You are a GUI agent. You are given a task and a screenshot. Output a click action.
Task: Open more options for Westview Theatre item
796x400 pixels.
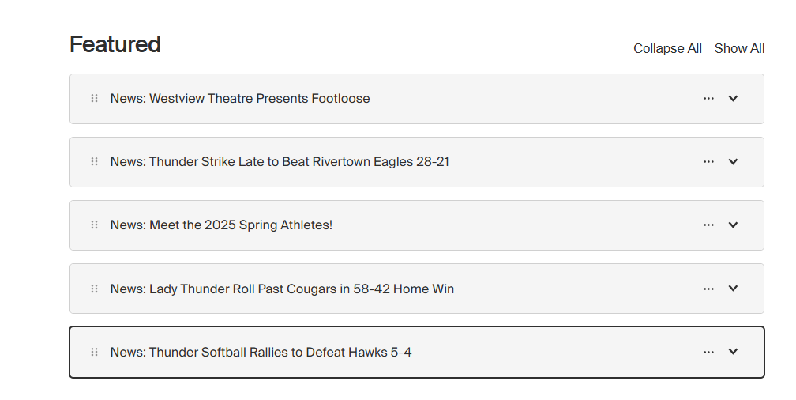coord(708,99)
